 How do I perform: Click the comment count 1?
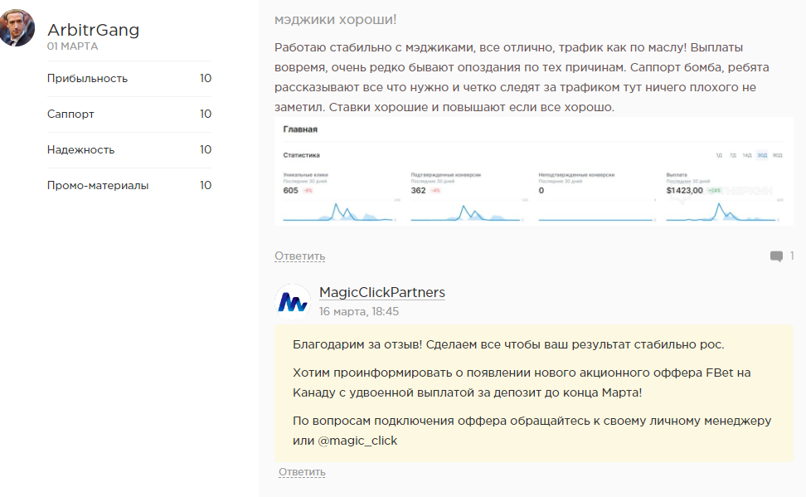point(792,256)
